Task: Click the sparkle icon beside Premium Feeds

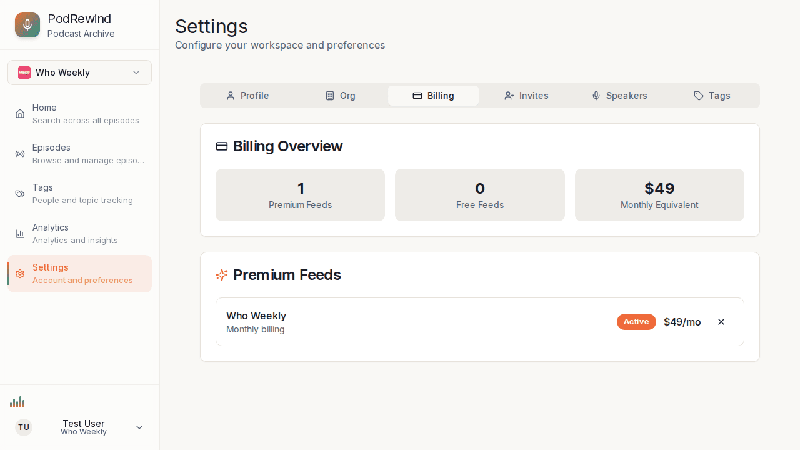Action: (x=222, y=275)
